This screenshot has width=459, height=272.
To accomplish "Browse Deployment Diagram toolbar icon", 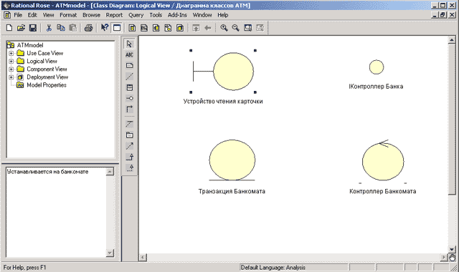I will coord(180,28).
